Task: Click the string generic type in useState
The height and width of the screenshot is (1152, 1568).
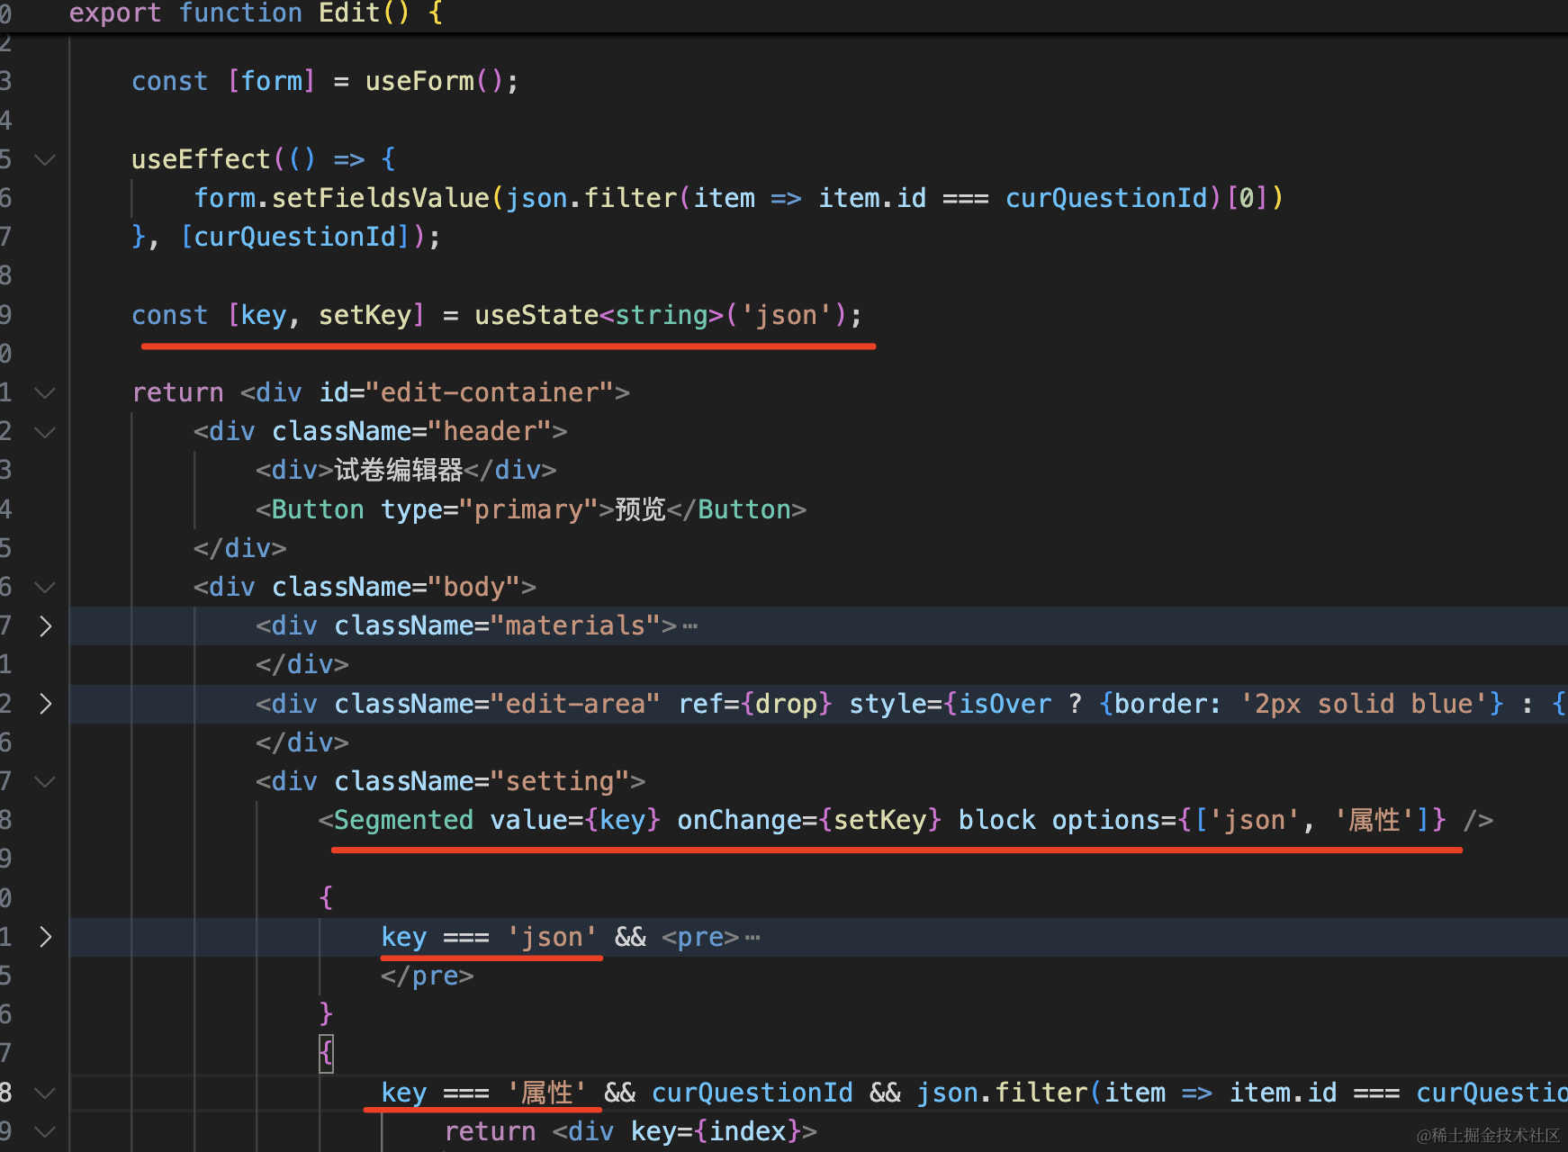Action: pyautogui.click(x=662, y=315)
